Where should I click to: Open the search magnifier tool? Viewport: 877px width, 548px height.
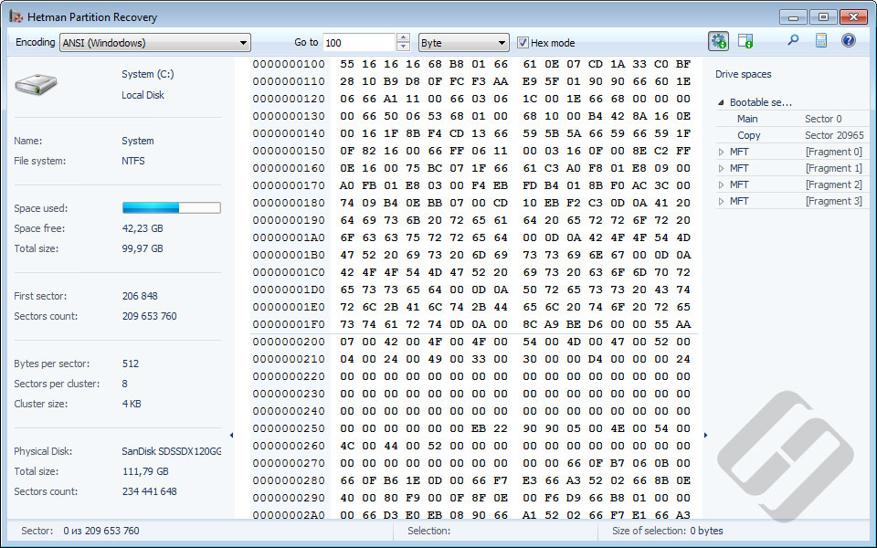793,41
